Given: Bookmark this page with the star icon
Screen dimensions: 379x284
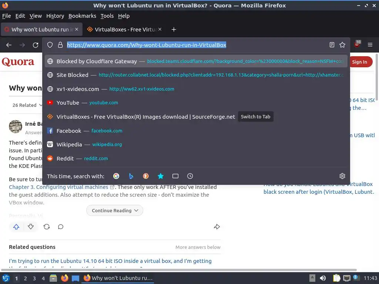Looking at the screenshot, I should click(x=342, y=45).
